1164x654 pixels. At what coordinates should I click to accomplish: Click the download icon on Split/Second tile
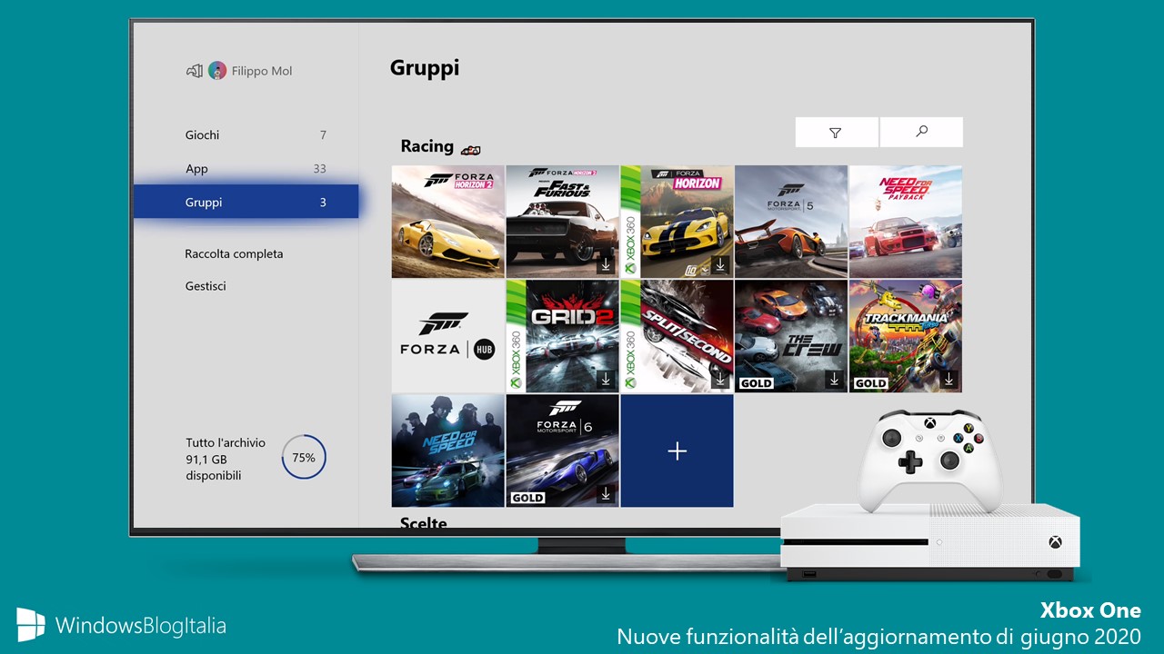point(720,380)
